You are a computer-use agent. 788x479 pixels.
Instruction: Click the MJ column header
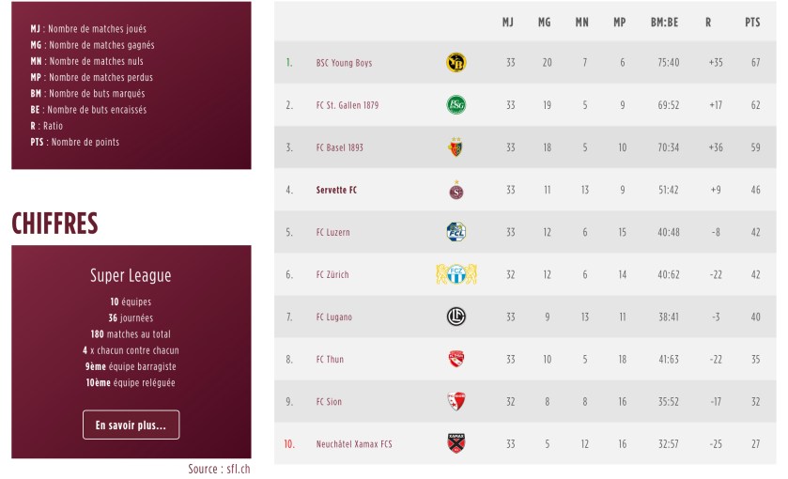tap(508, 23)
